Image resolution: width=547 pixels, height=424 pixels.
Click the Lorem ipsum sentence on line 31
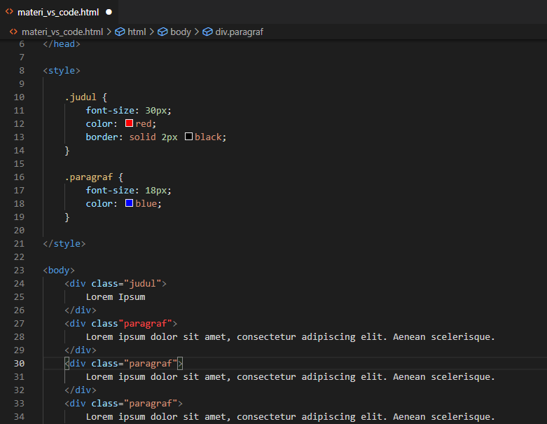pos(290,377)
